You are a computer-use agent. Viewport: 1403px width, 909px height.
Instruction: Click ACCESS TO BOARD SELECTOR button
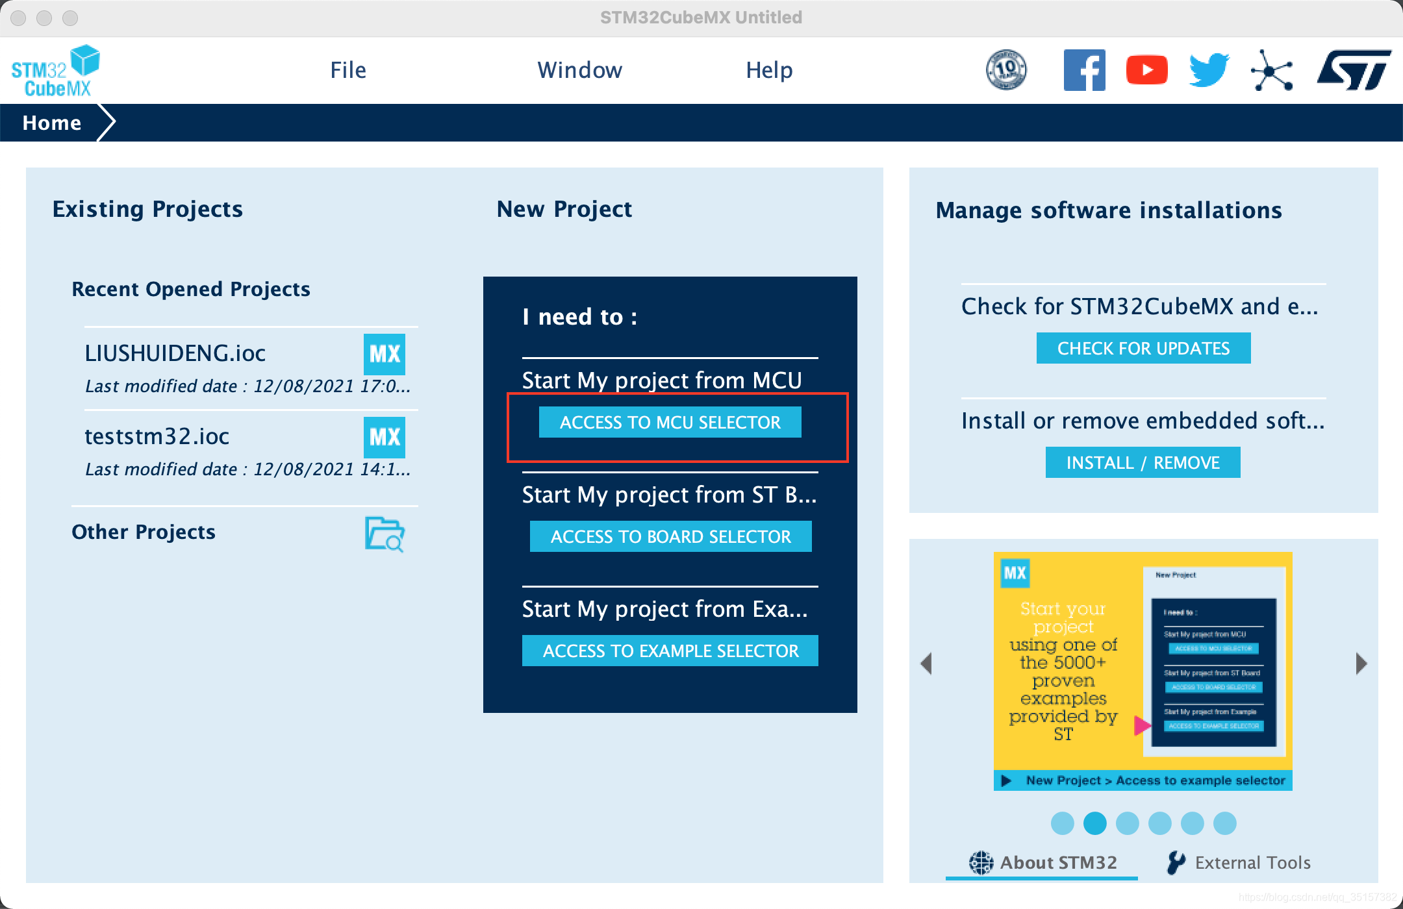coord(671,536)
